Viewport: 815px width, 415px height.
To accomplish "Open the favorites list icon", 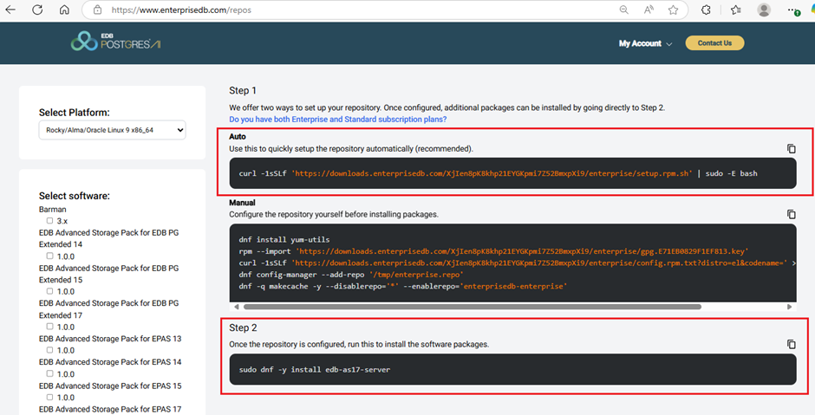I will [x=735, y=10].
